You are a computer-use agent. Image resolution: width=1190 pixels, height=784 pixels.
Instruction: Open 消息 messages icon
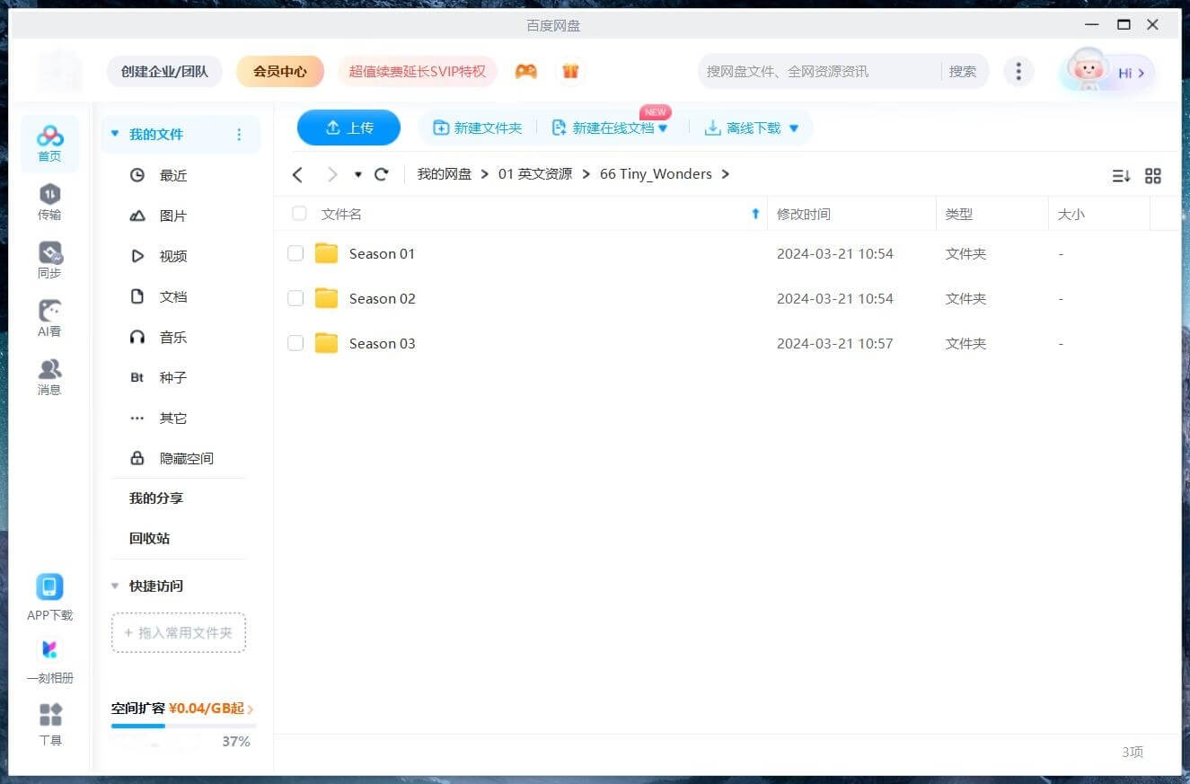tap(49, 370)
